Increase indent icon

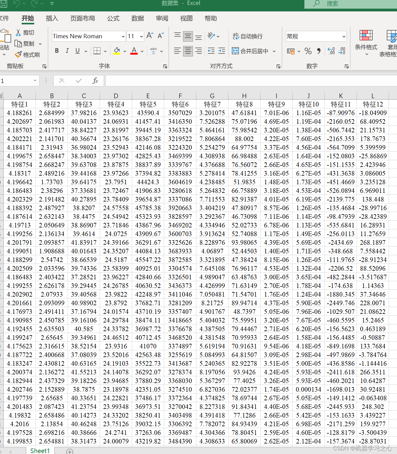point(222,51)
